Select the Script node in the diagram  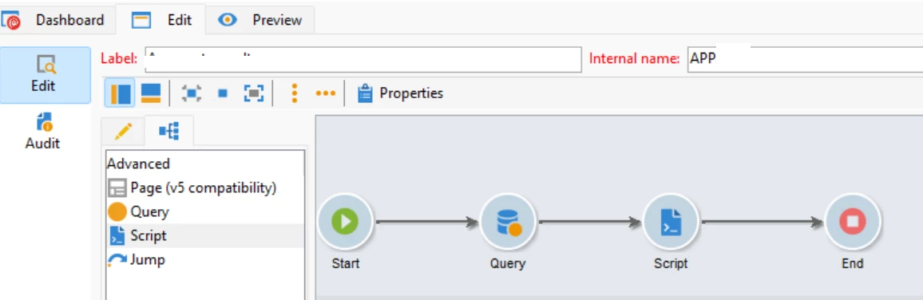[x=671, y=222]
